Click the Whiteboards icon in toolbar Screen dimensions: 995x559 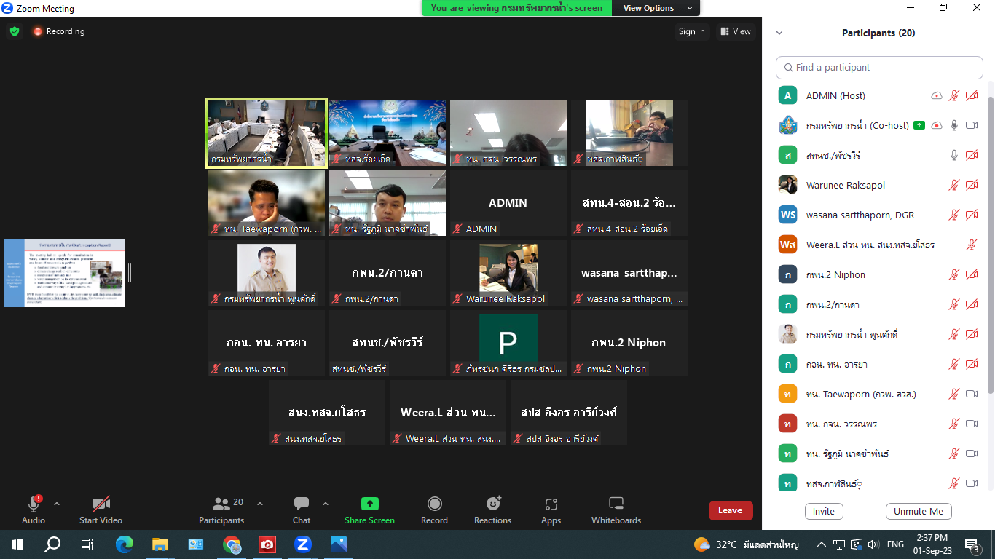point(616,504)
